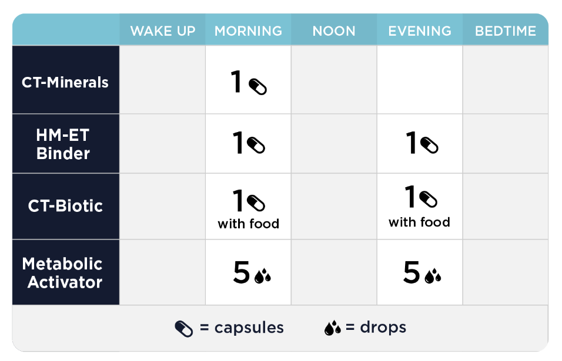
Task: Click "with food" text under evening CT-Biotic
Action: tap(419, 222)
